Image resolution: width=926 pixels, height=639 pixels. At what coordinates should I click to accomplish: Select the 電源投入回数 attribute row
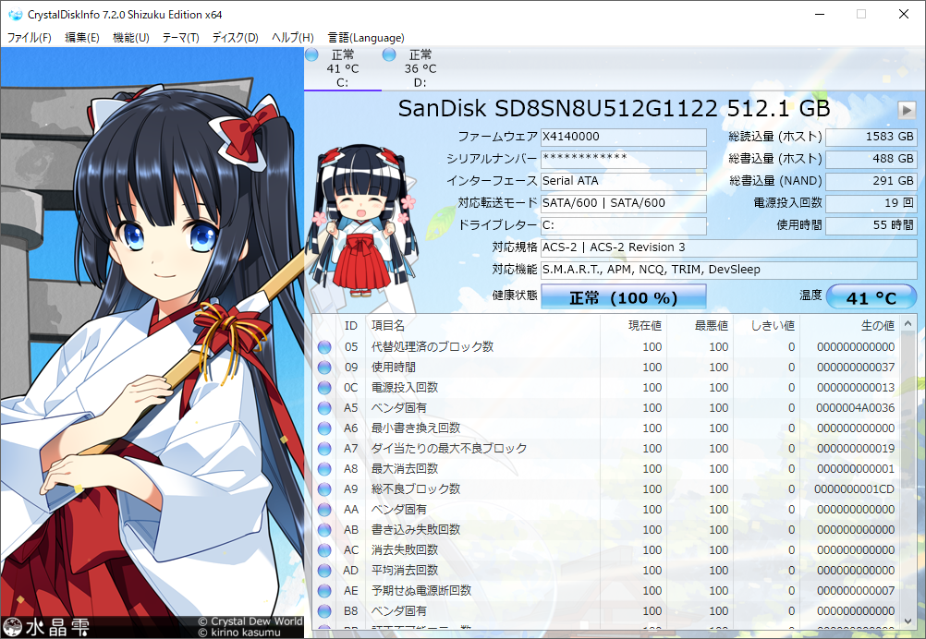pyautogui.click(x=606, y=388)
